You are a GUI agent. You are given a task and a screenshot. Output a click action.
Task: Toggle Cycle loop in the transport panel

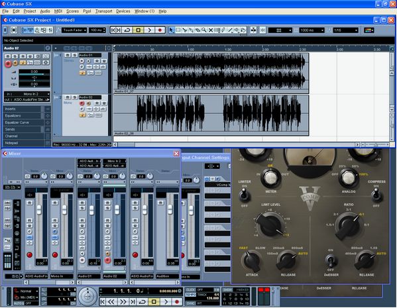click(x=142, y=301)
